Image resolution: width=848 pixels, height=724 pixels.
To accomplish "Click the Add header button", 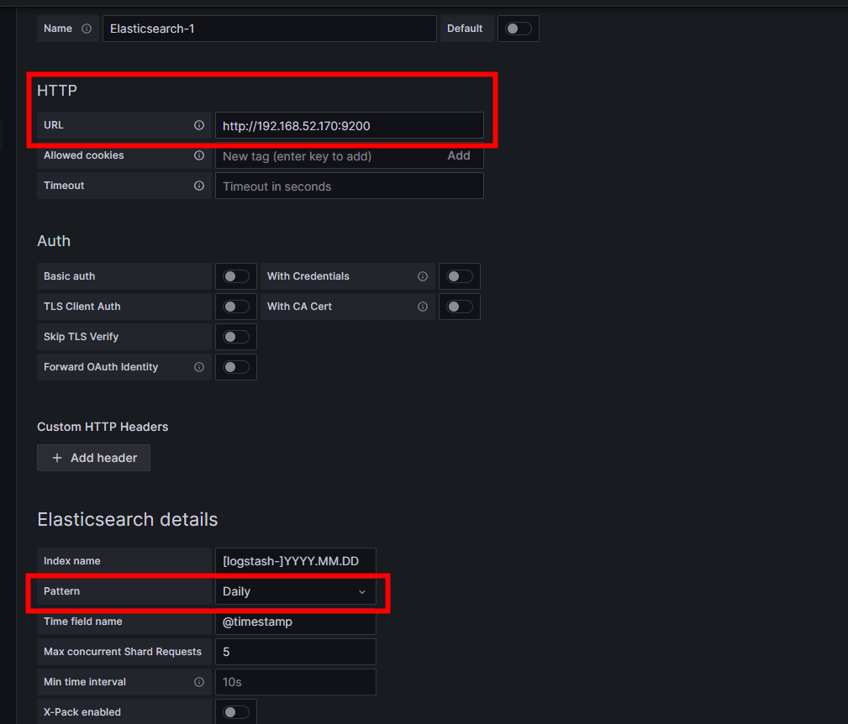I will tap(93, 458).
